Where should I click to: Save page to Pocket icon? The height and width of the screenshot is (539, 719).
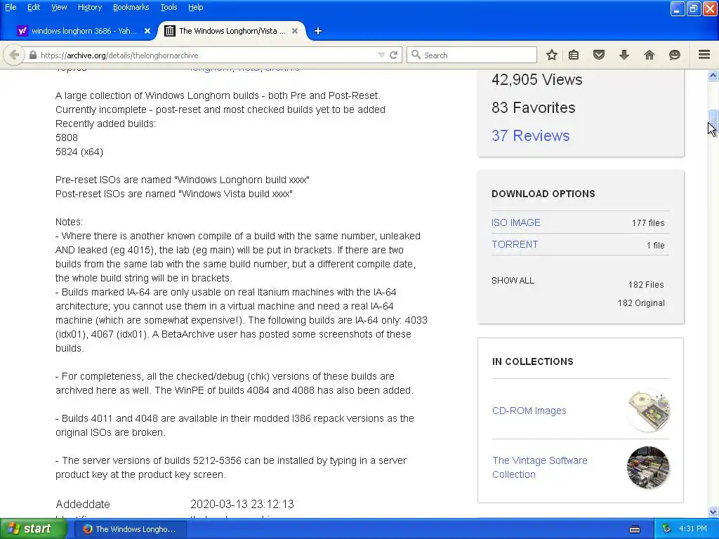tap(599, 55)
